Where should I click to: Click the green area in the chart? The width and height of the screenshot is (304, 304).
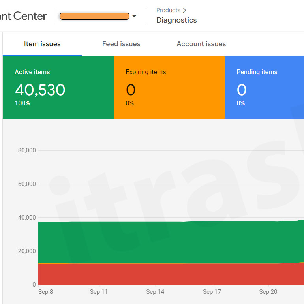pos(158,242)
